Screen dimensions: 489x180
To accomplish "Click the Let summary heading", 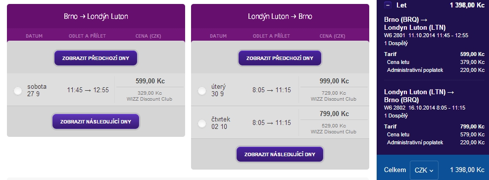I will point(401,5).
